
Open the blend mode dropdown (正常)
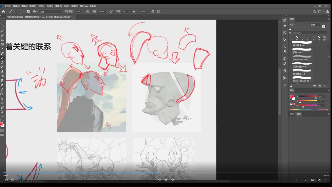click(x=50, y=11)
